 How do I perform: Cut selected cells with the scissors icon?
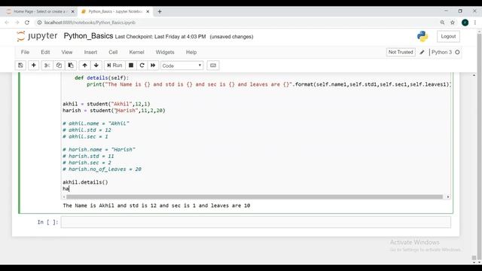point(47,65)
